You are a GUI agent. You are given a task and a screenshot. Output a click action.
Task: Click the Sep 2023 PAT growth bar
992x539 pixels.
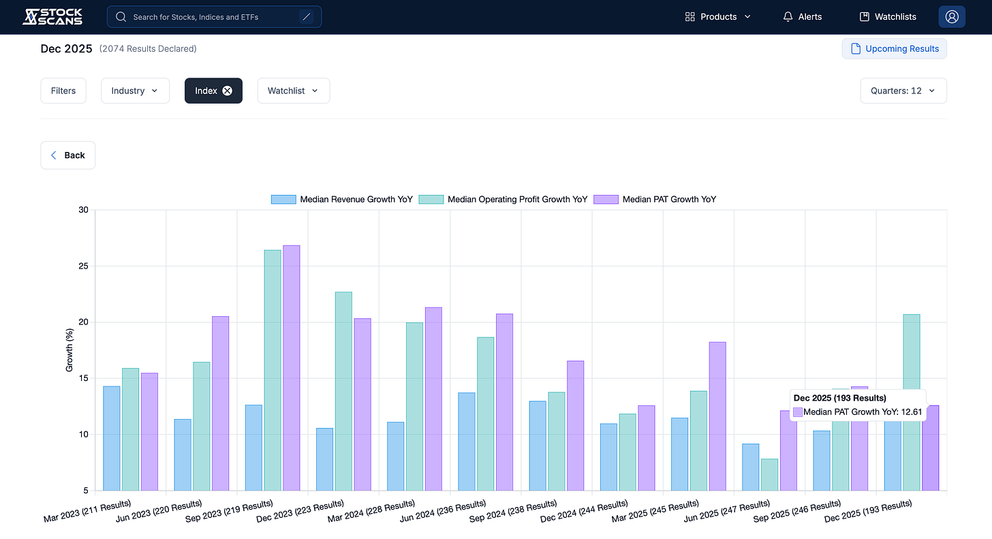[x=292, y=368]
